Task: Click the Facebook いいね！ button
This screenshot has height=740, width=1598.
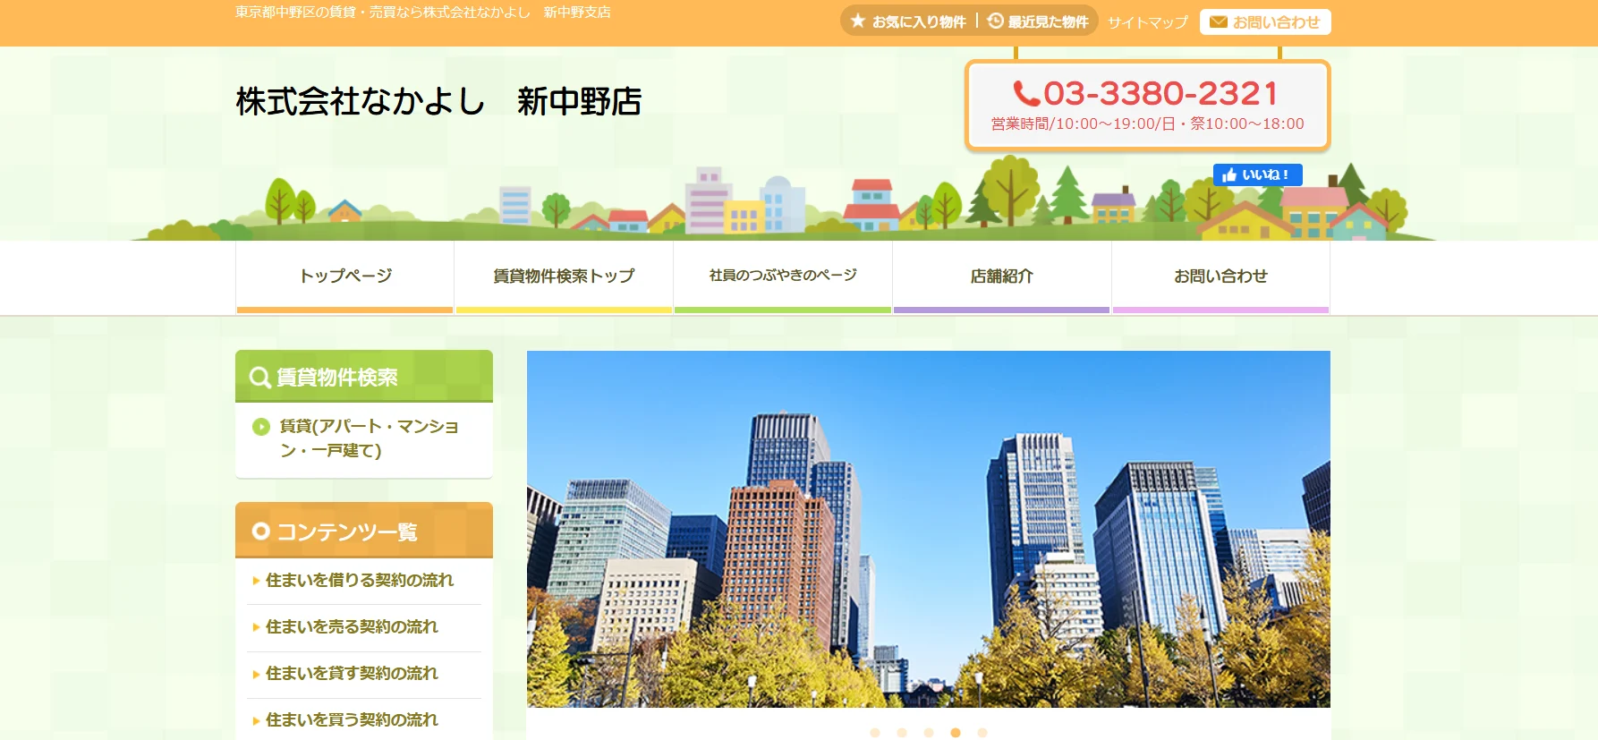Action: tap(1257, 174)
